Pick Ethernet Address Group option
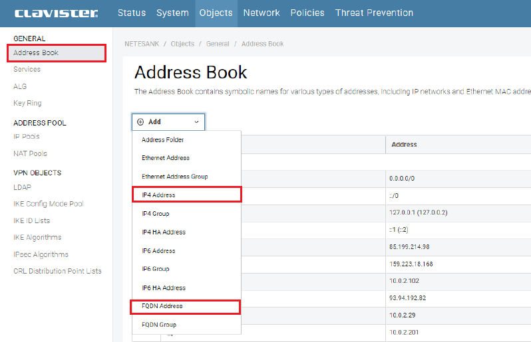The height and width of the screenshot is (342, 531). click(x=174, y=177)
